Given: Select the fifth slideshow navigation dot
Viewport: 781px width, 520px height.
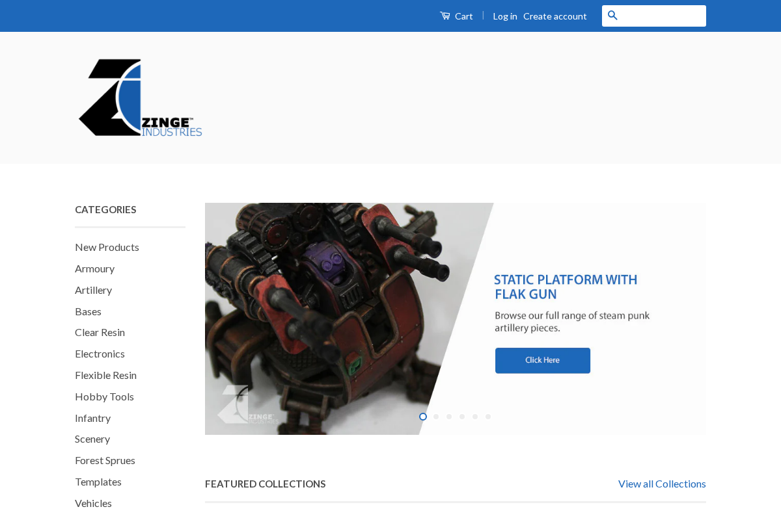Looking at the screenshot, I should click(474, 416).
